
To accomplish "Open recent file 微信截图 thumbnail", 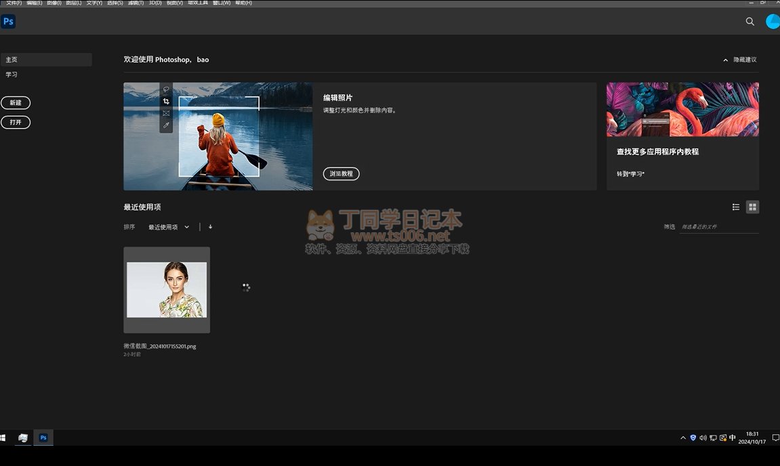I will pos(167,290).
